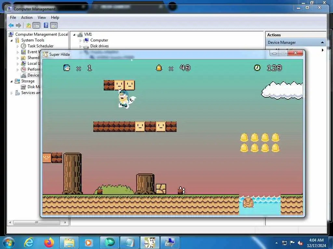Click the Forward arrow toolbar icon

pos(19,26)
